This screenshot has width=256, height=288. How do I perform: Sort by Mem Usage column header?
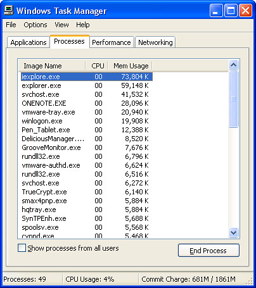[x=130, y=66]
